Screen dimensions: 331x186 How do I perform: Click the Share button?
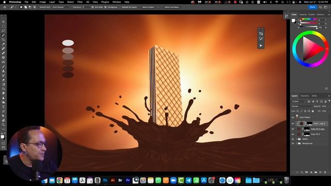(312, 7)
